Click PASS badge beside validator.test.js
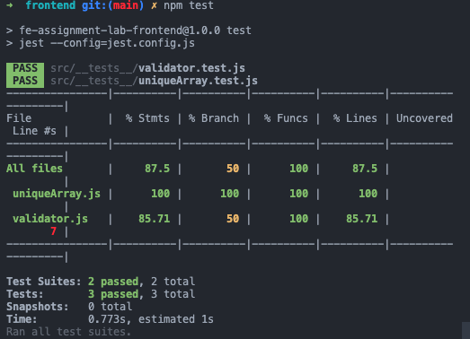The image size is (470, 339). 25,68
